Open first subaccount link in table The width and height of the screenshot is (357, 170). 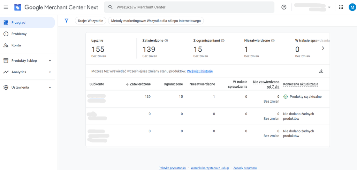point(97,97)
